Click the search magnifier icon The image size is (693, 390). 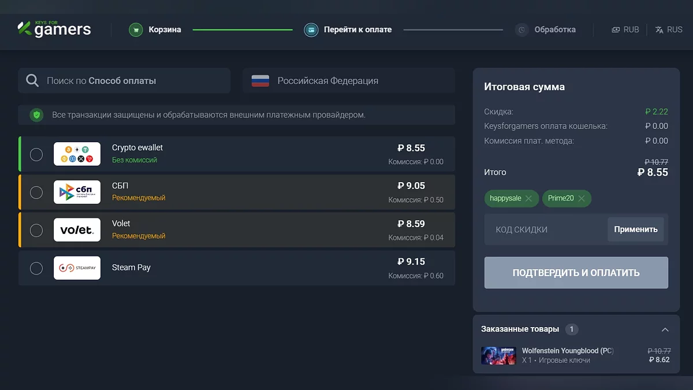tap(33, 81)
